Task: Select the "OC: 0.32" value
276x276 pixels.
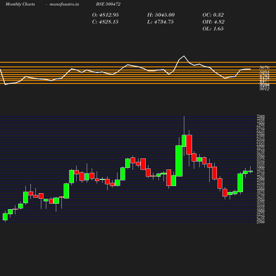Action: pyautogui.click(x=213, y=15)
